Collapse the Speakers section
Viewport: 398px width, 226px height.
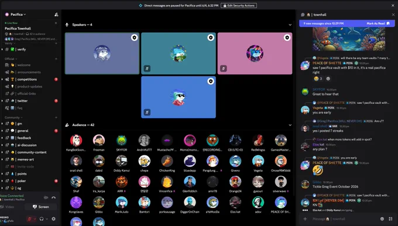tap(290, 25)
